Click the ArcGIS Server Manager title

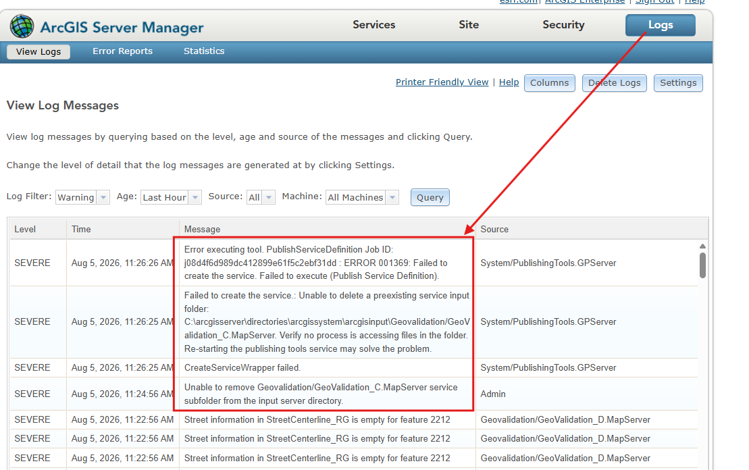(122, 28)
